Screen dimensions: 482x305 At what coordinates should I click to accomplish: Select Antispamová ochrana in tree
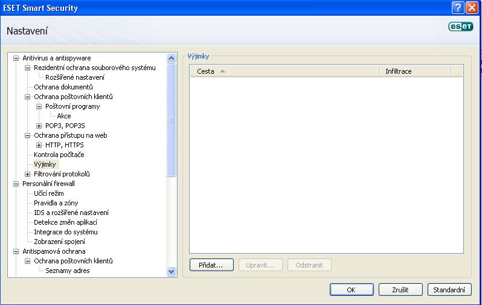(x=54, y=251)
